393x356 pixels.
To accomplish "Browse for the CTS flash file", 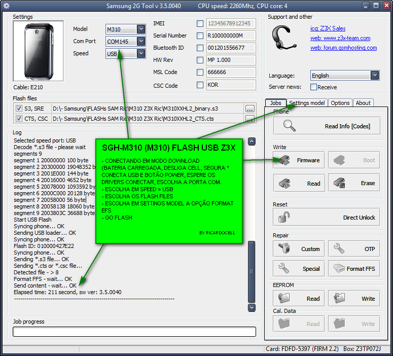I will [x=249, y=119].
